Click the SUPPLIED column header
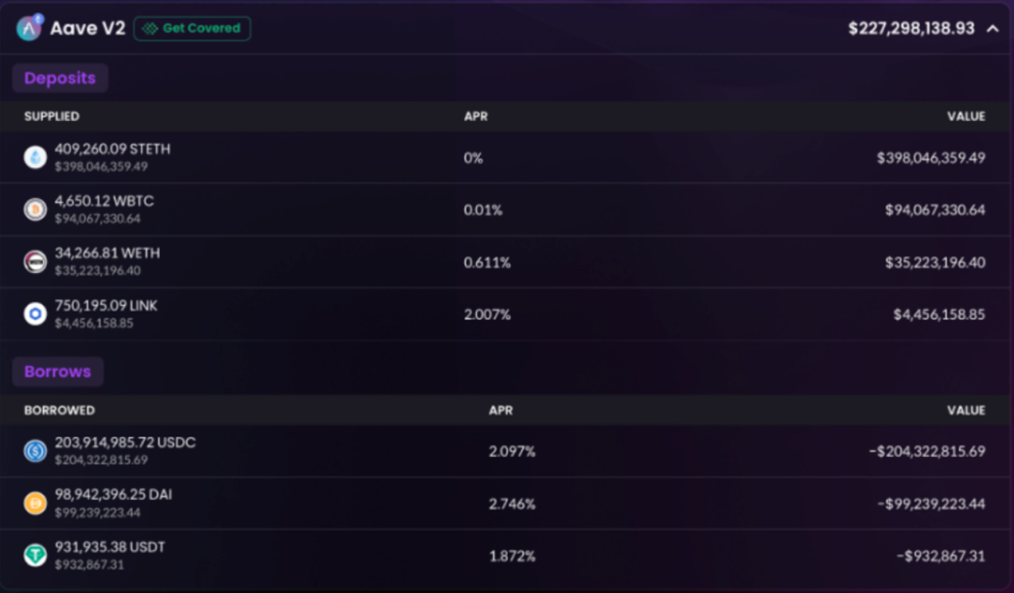This screenshot has height=593, width=1014. point(52,116)
